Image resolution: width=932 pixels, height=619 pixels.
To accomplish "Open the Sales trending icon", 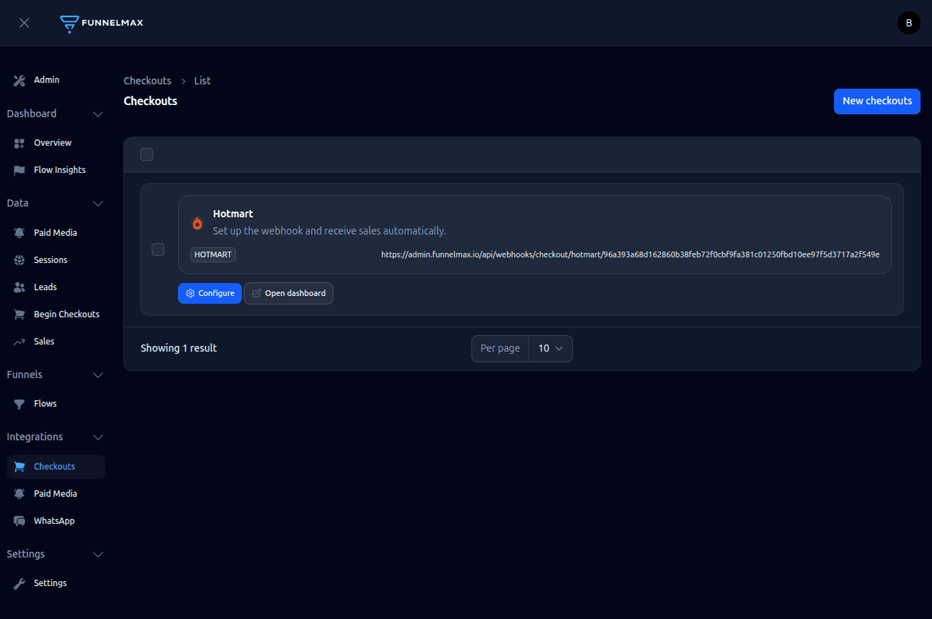I will 19,341.
